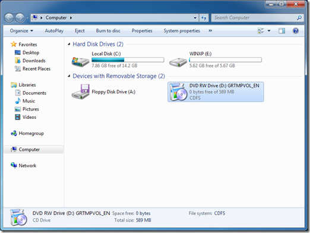The image size is (310, 233).
Task: Open the Music library
Action: pos(29,101)
